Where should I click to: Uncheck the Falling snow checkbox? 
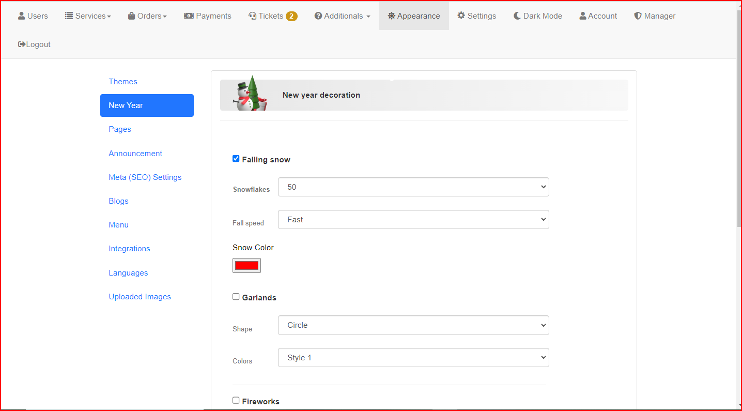[x=236, y=159]
